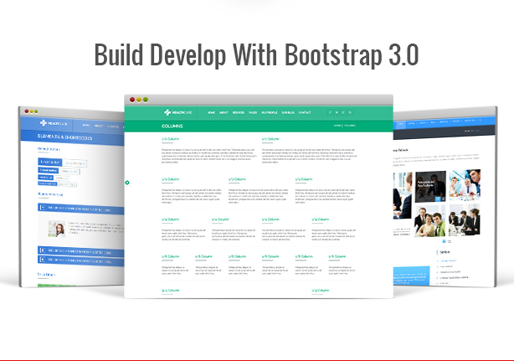514x361 pixels.
Task: Open OUR BLOG in green navigation bar
Action: pos(288,111)
